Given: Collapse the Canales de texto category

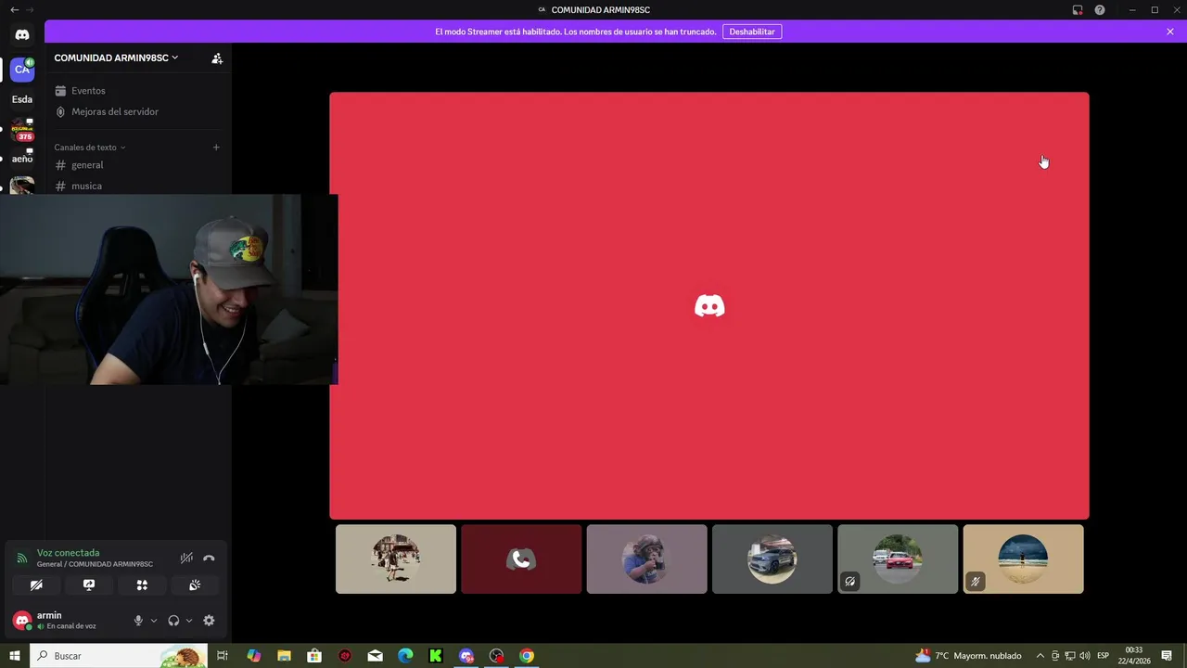Looking at the screenshot, I should tap(89, 147).
